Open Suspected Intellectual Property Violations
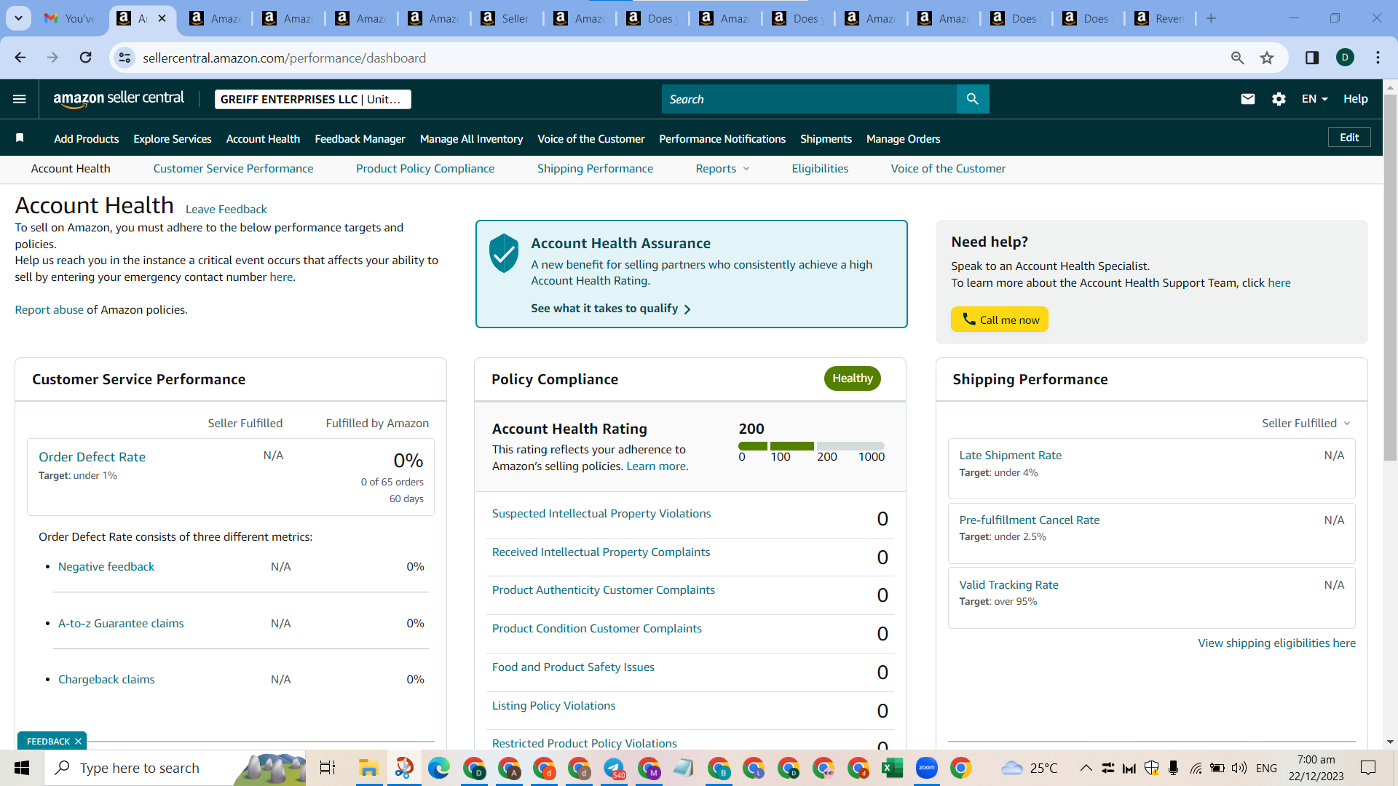This screenshot has height=786, width=1398. click(601, 513)
